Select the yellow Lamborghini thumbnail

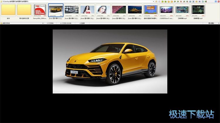(x=56, y=10)
